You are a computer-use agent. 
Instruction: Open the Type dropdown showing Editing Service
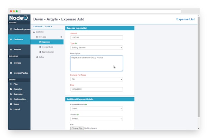click(x=97, y=47)
